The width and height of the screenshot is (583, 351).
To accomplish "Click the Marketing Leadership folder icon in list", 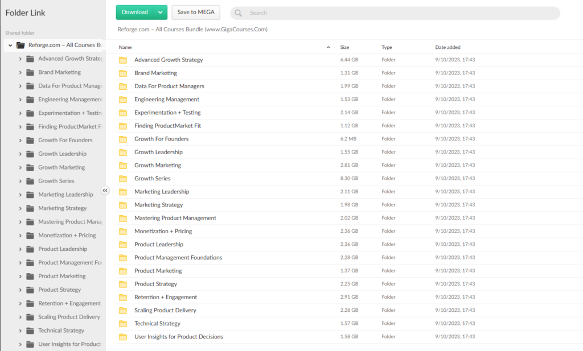I will click(x=123, y=192).
